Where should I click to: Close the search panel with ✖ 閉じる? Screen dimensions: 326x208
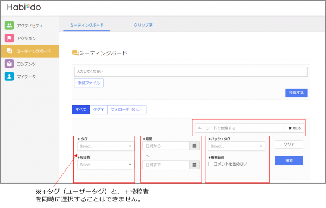(294, 128)
